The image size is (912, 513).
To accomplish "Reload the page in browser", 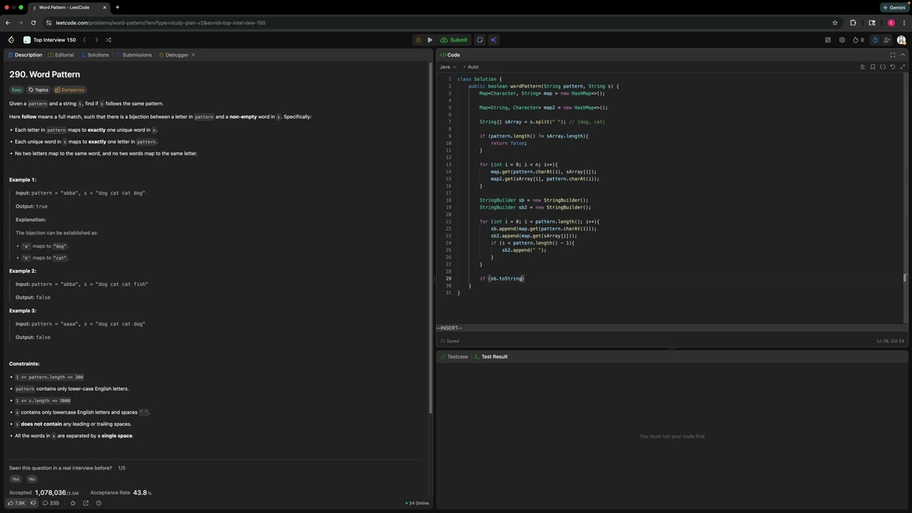I will [x=33, y=23].
